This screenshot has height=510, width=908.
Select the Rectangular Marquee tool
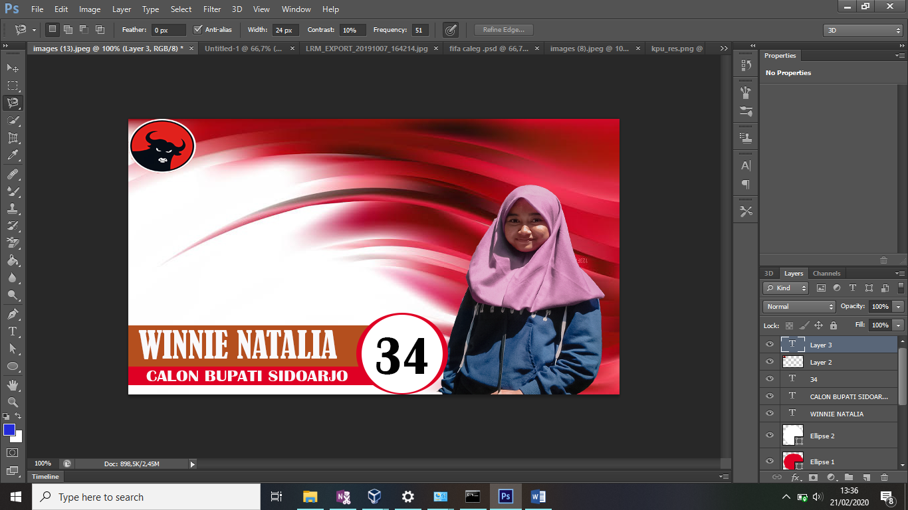13,86
